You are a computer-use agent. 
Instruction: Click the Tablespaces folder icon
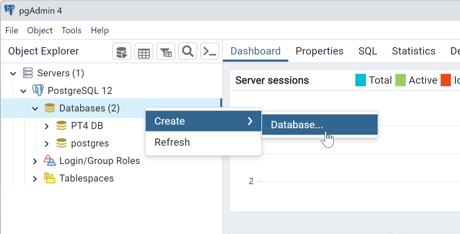[50, 178]
